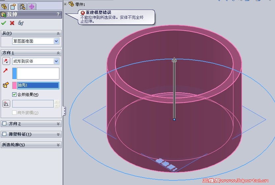Expand the 零件1 flyout tree node
Screen dimensions: 275x185
[x=65, y=4]
